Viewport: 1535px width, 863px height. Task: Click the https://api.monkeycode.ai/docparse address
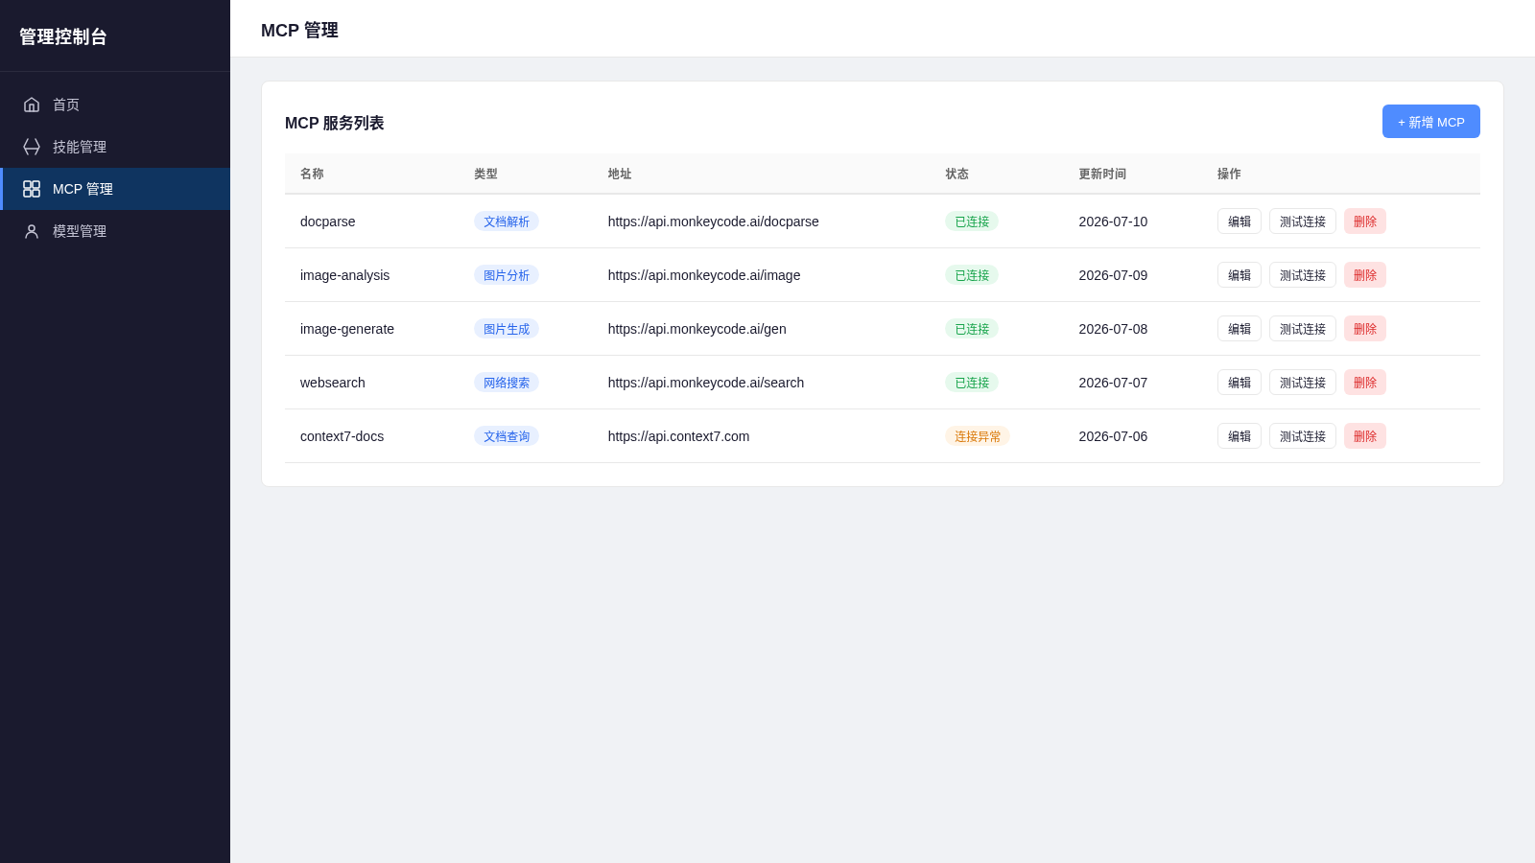point(714,222)
